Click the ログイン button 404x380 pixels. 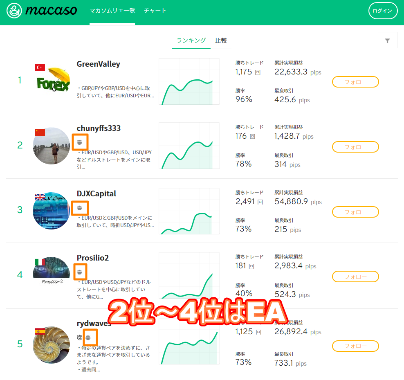tap(383, 11)
